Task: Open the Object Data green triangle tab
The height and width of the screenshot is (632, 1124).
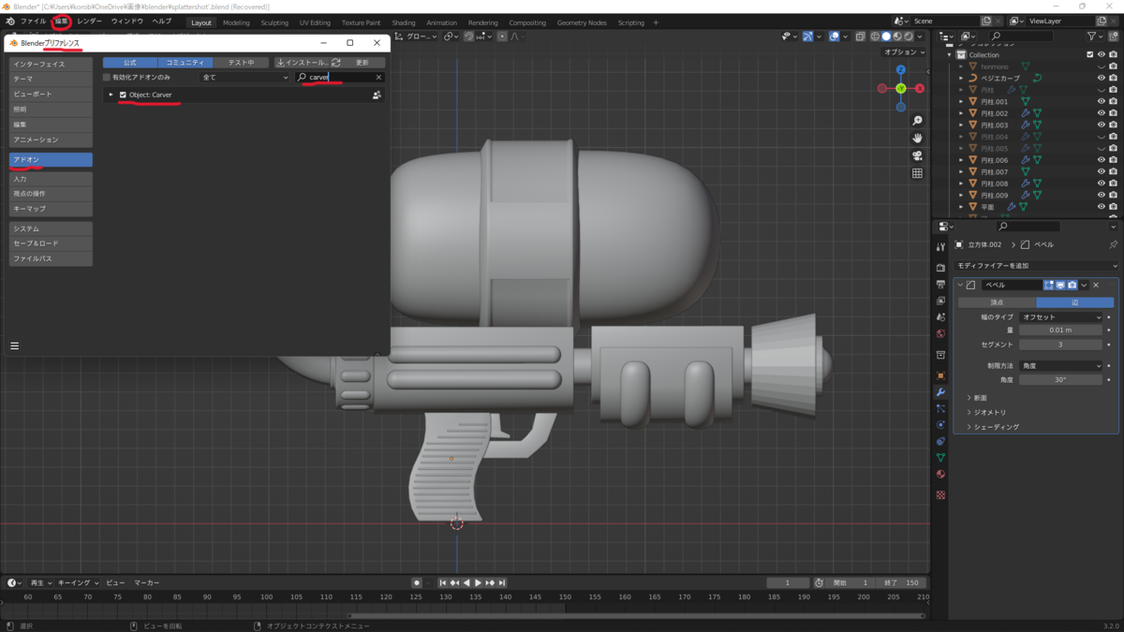Action: 940,458
